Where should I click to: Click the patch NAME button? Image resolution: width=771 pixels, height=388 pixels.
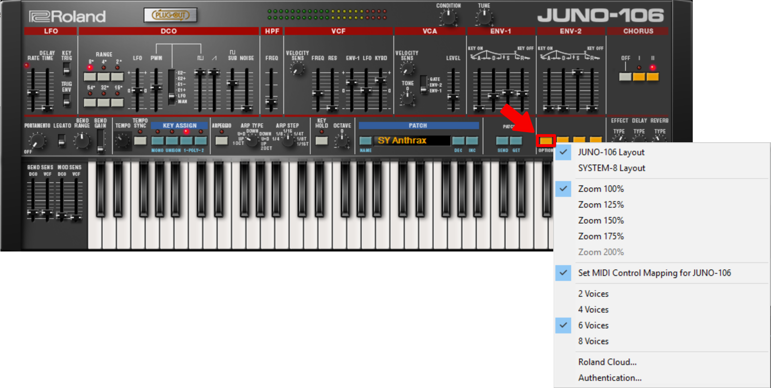[366, 140]
